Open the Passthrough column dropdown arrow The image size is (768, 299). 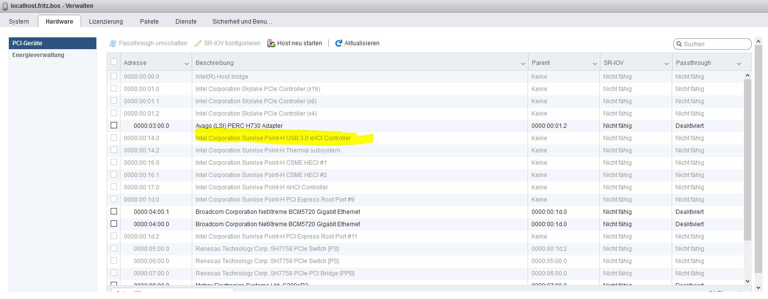[738, 63]
